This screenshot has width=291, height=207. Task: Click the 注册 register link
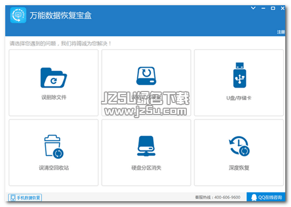[x=281, y=32]
